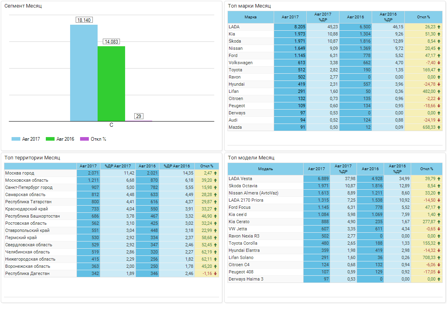Screen dimensions: 447x316
Task: Select Московская область territory row
Action: 112,180
